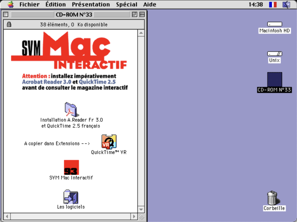
Task: Click the "Macintosh HD" label
Action: pyautogui.click(x=274, y=31)
